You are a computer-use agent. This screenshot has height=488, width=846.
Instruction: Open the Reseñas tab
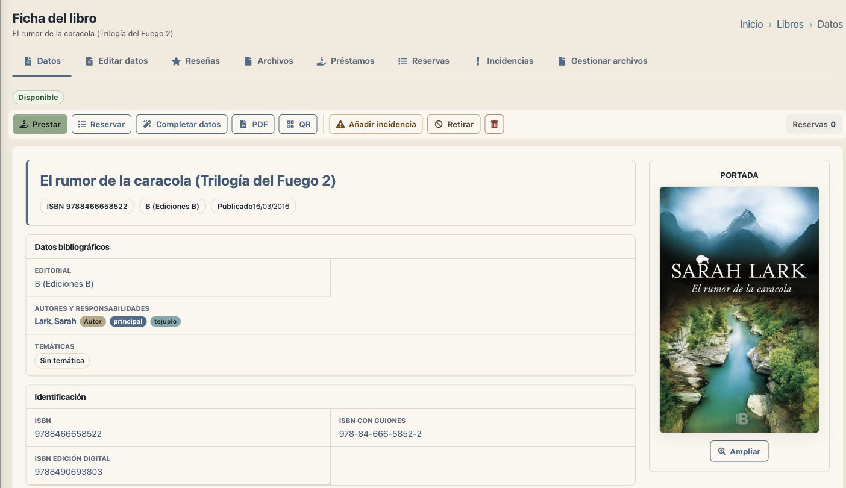click(196, 61)
